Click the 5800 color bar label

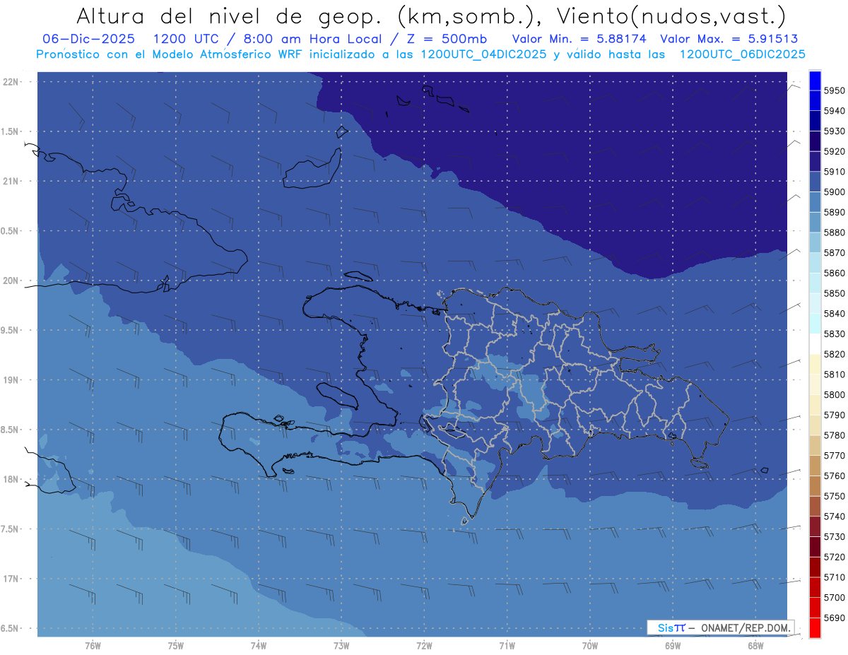[835, 395]
